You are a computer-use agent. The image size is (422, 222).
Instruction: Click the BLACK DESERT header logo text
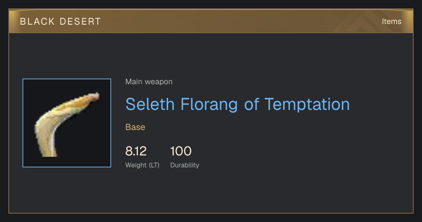point(60,21)
